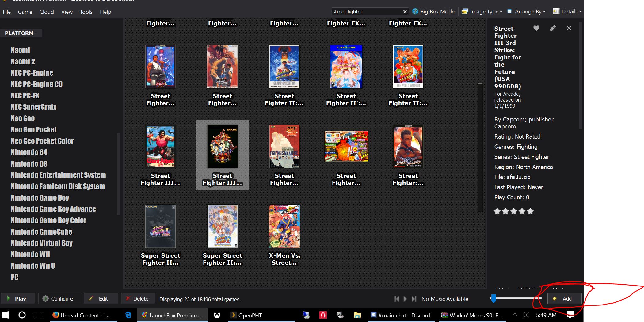Open the Arrange By dropdown
The height and width of the screenshot is (322, 644).
click(x=526, y=12)
